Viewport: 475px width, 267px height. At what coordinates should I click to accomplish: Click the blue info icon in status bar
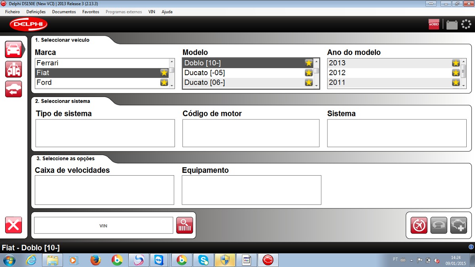[471, 246]
